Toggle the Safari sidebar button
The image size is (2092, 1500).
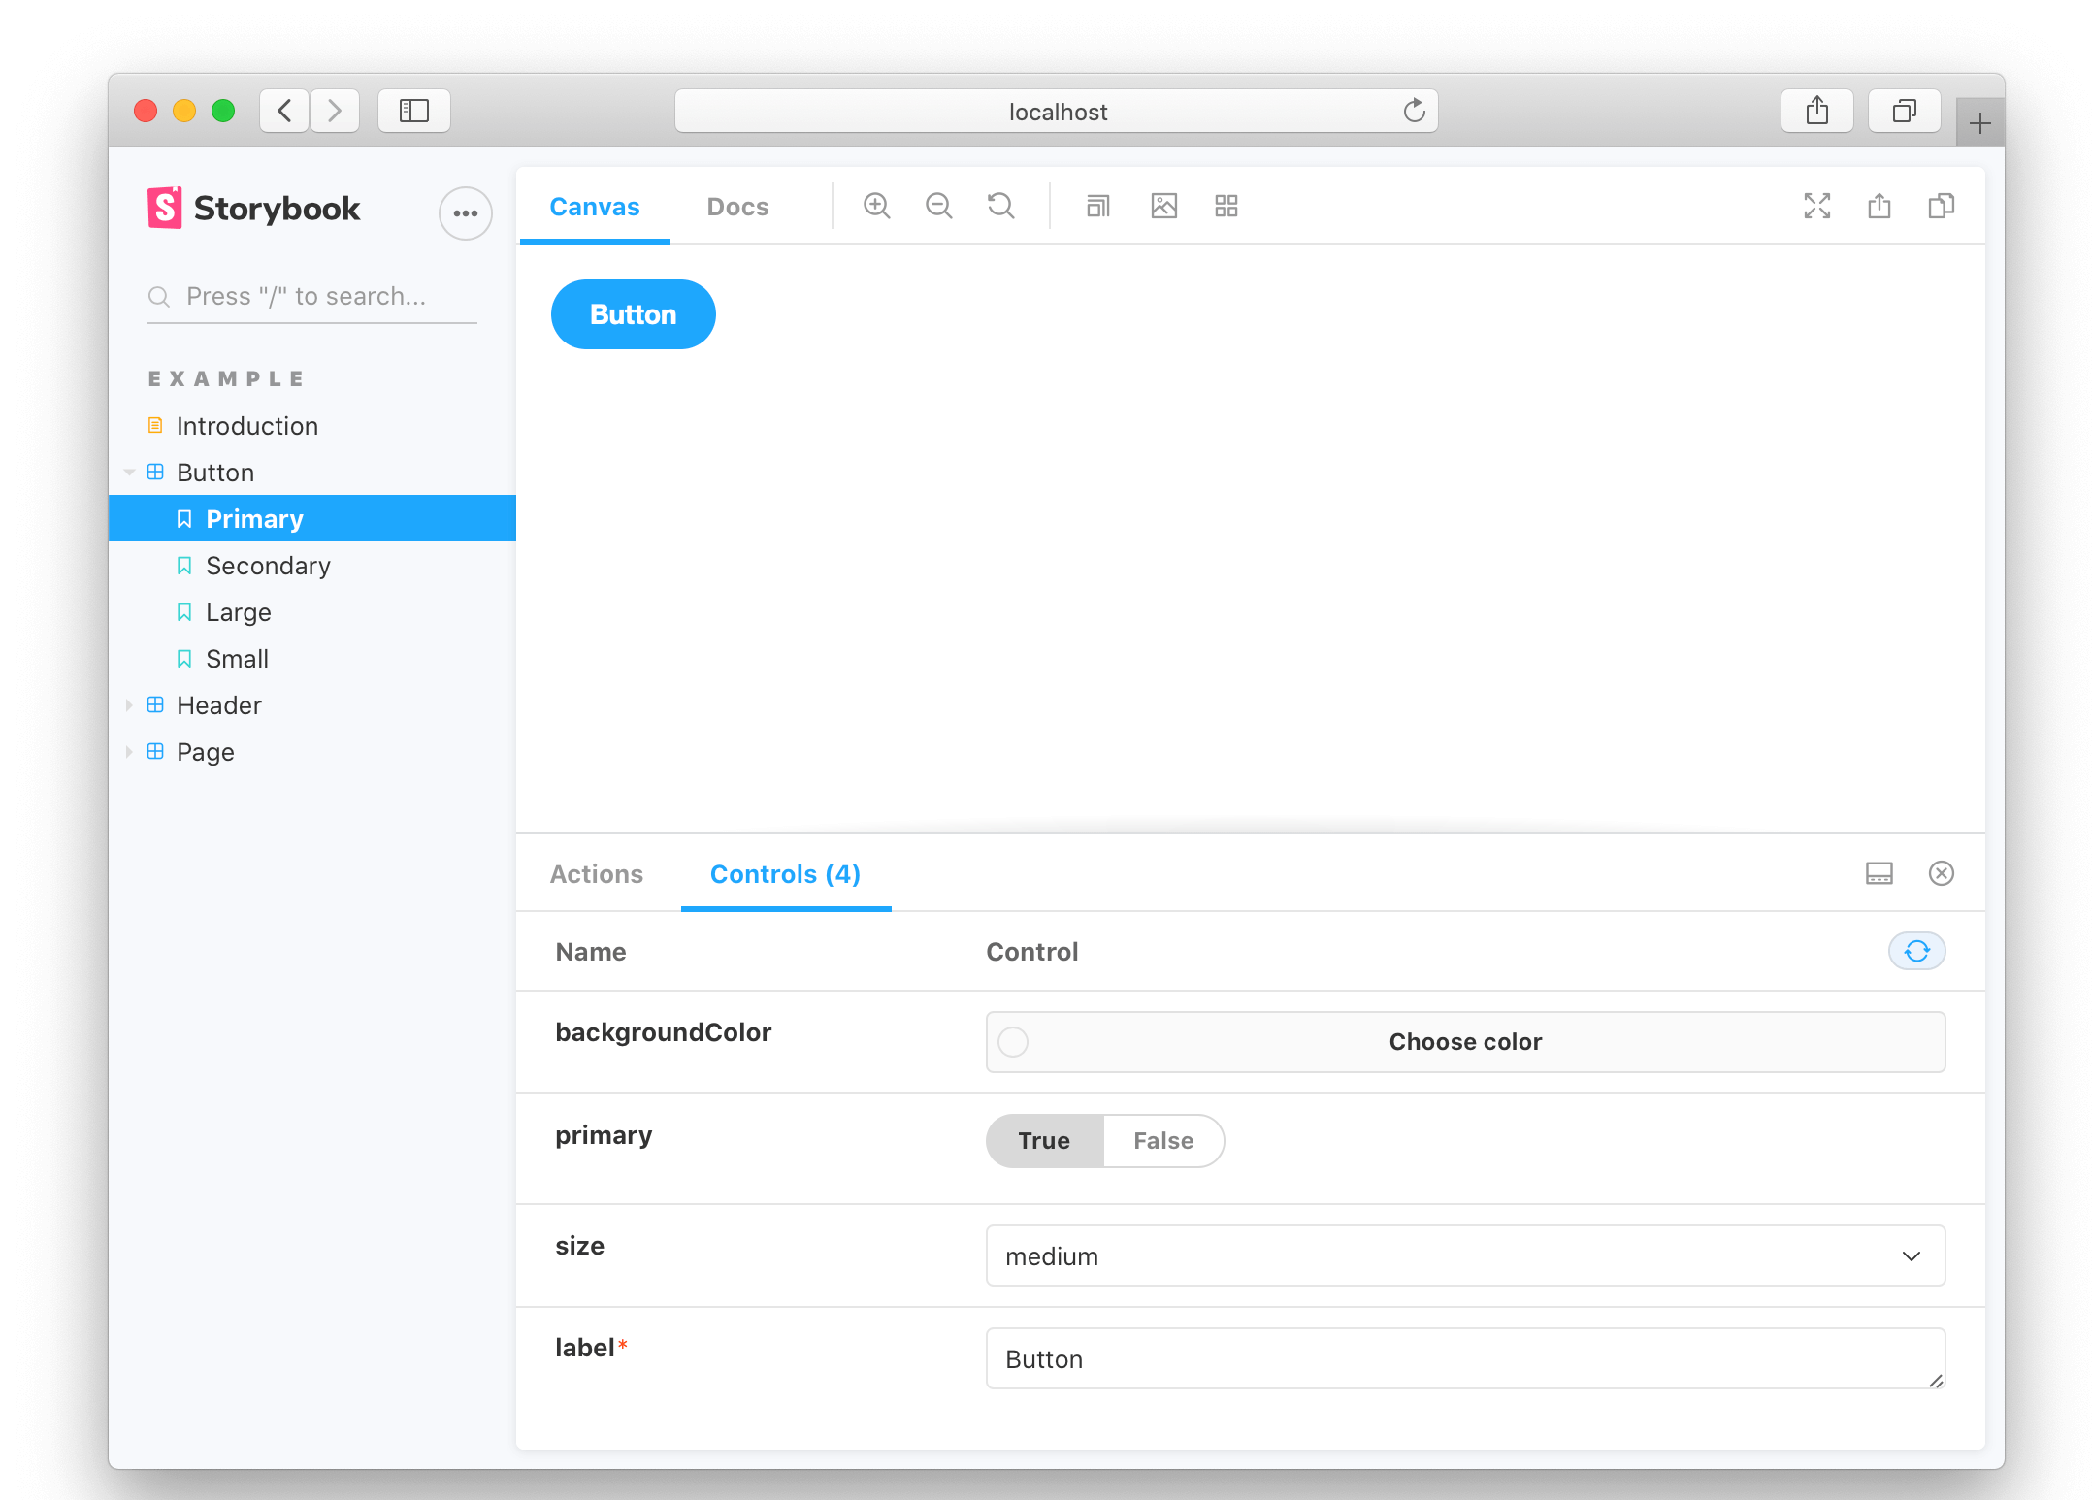pos(414,111)
